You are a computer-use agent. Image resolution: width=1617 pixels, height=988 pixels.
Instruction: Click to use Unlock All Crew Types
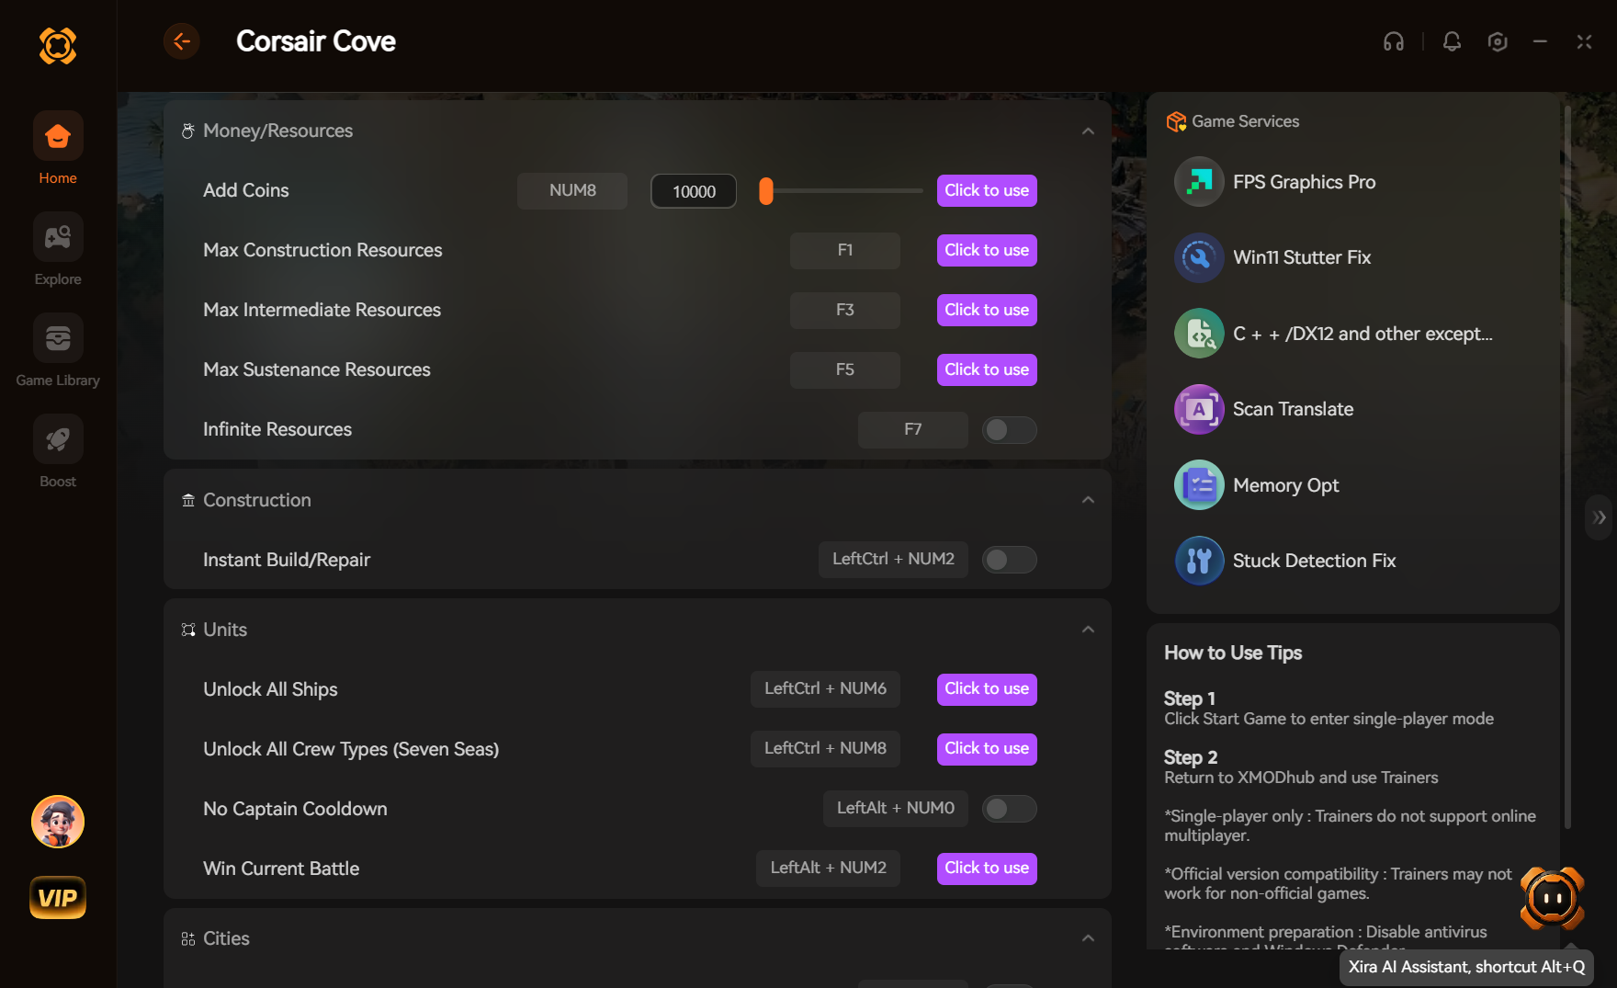(x=987, y=748)
